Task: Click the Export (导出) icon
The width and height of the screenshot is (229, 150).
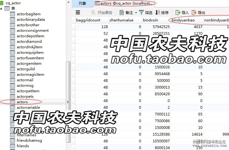Action: 194,13
